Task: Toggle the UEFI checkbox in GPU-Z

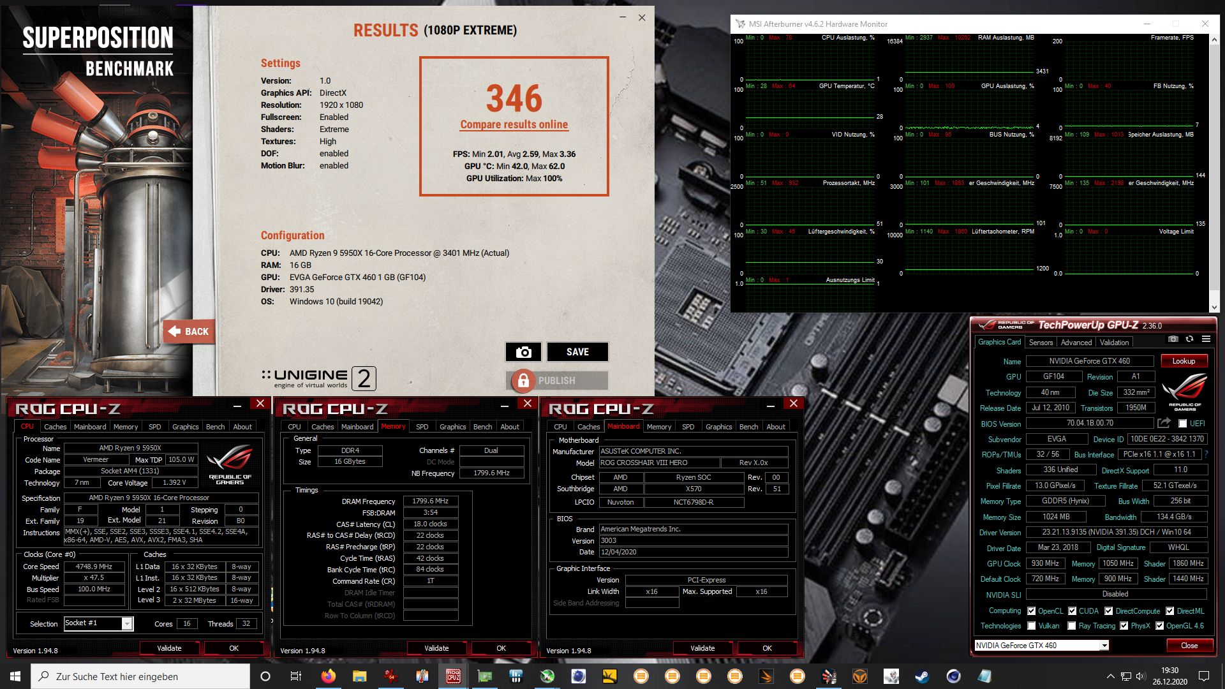Action: coord(1182,424)
